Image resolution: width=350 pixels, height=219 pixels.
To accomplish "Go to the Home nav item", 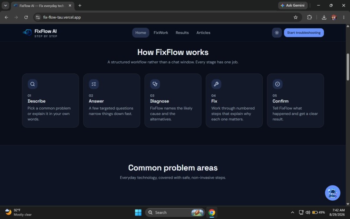I will [141, 33].
